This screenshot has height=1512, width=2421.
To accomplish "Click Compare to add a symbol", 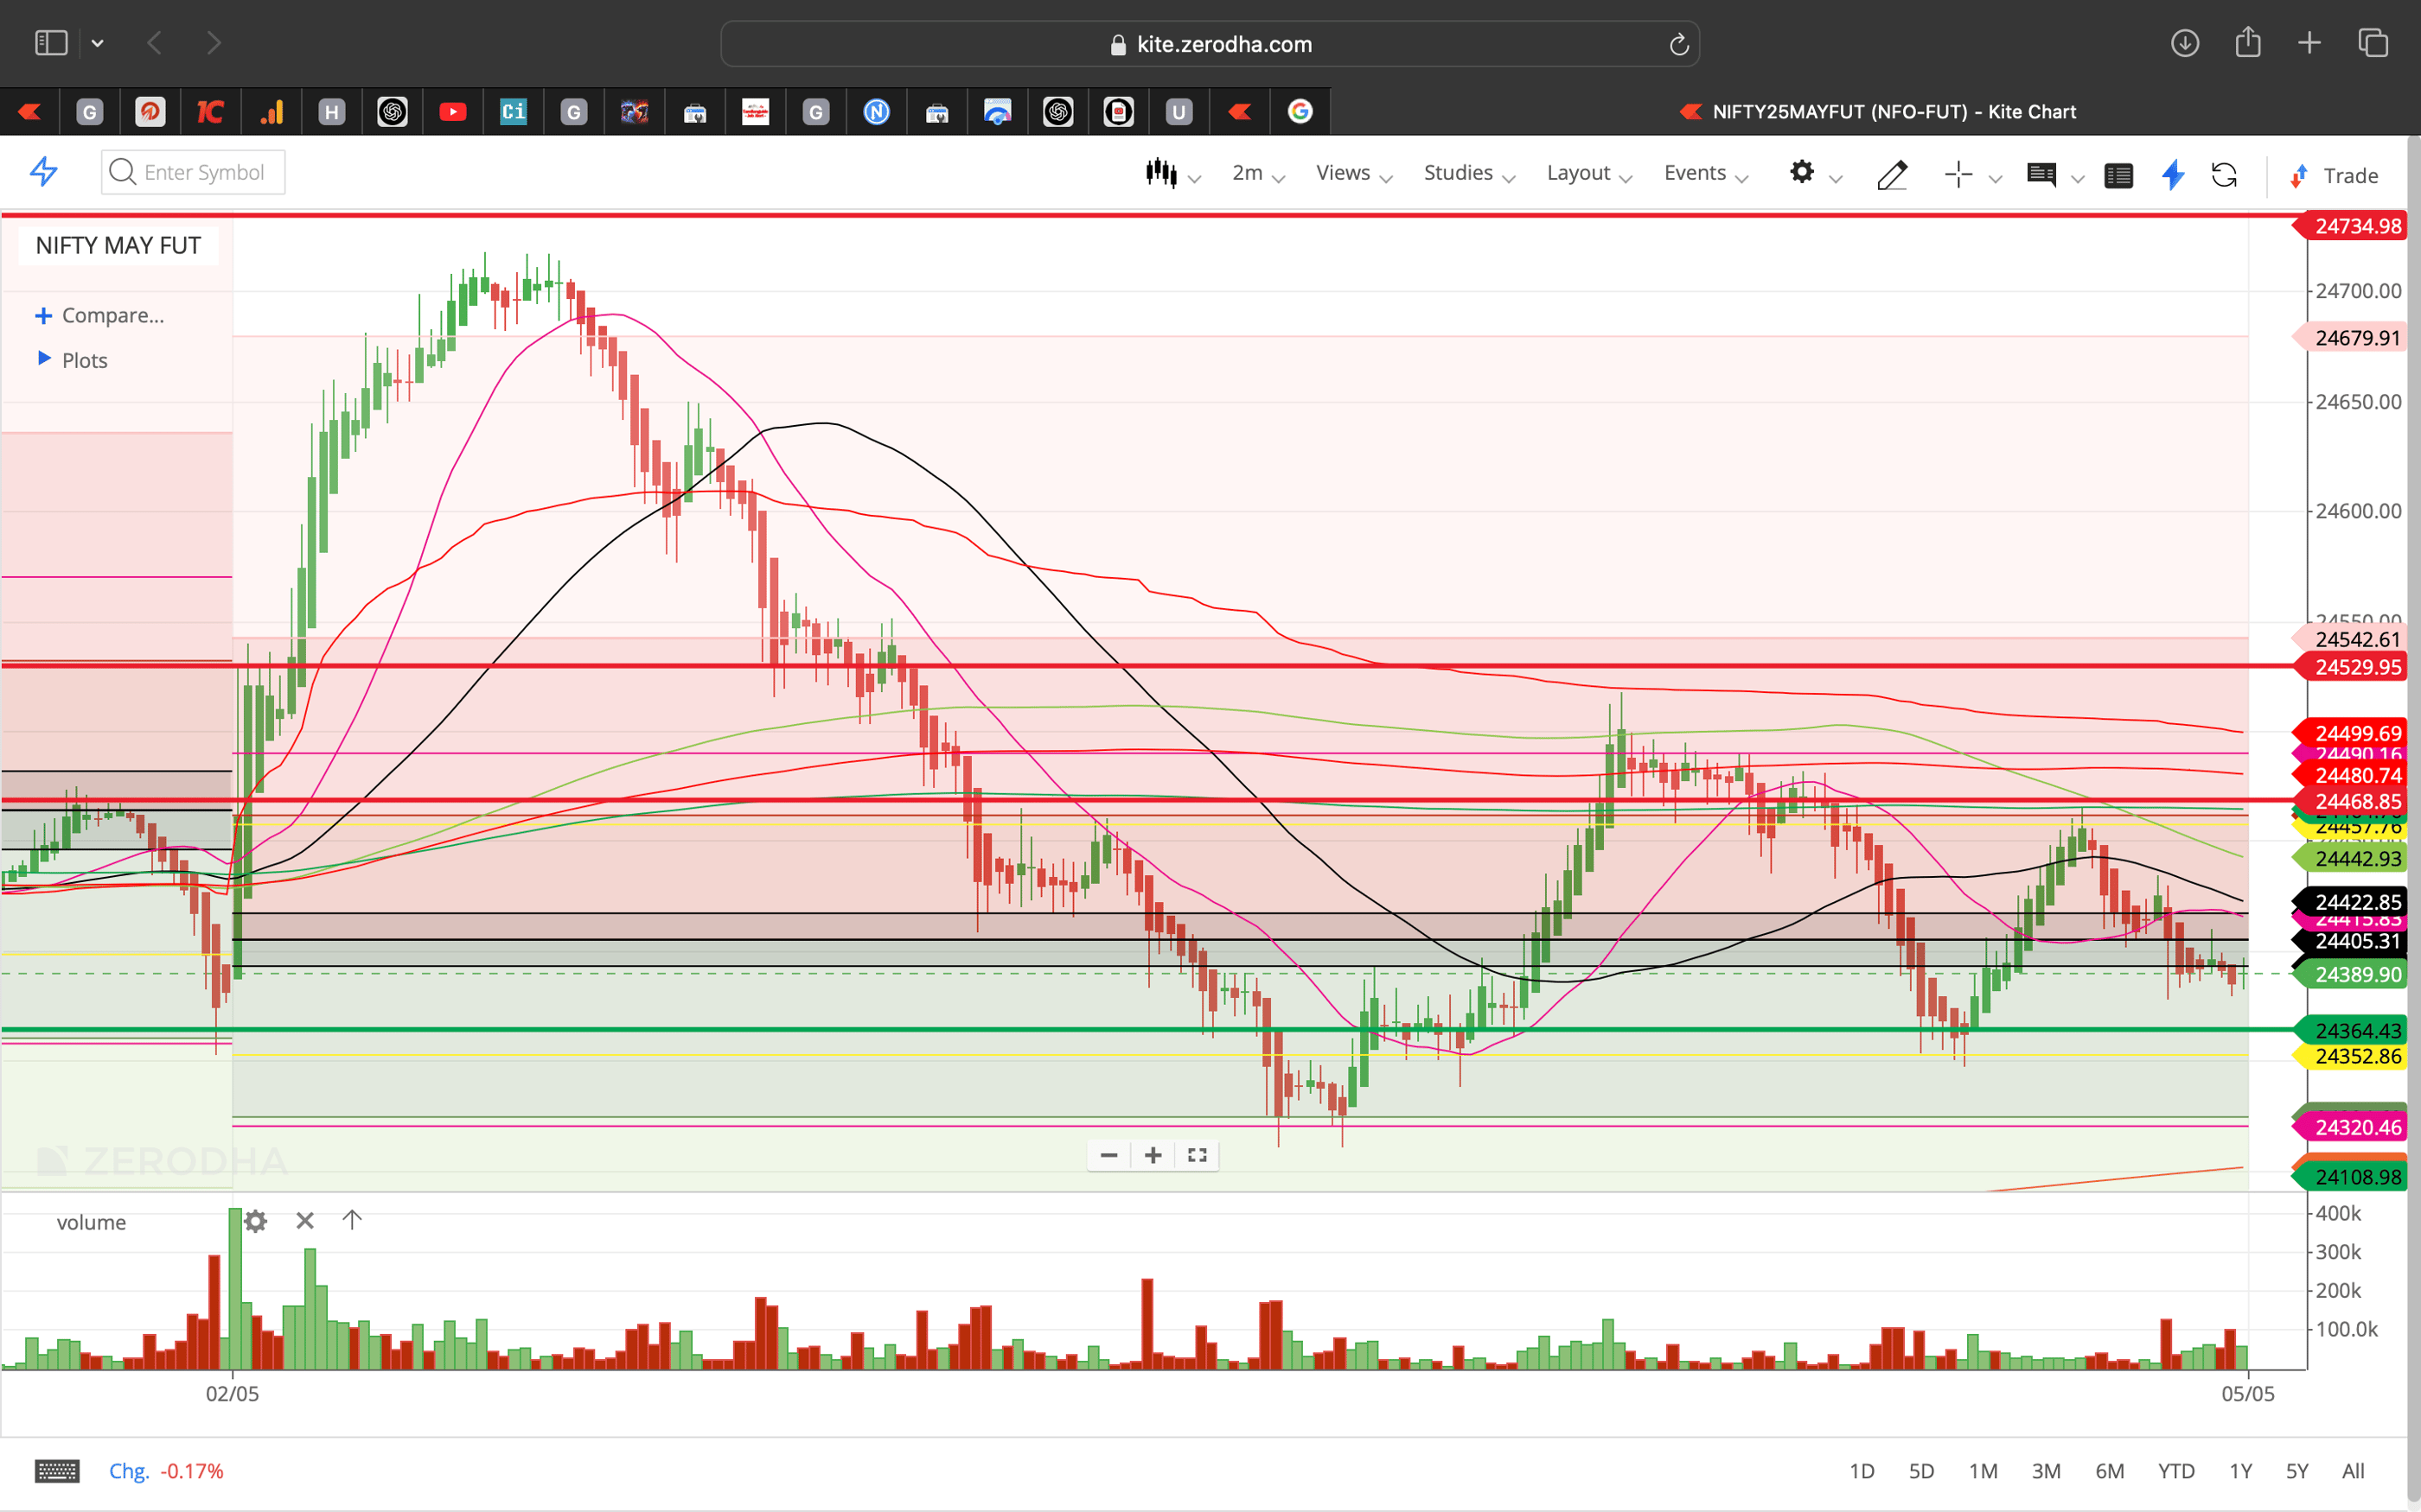I will 112,315.
